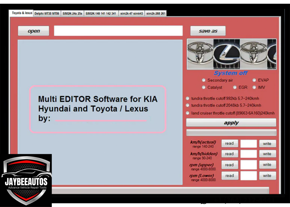Click the km/h(actual) value field
Viewport: 290px width, 207px height.
click(249, 144)
